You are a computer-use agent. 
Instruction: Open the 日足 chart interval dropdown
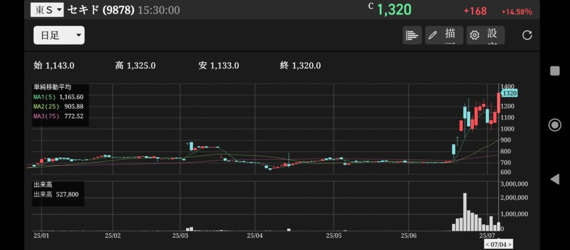(59, 35)
